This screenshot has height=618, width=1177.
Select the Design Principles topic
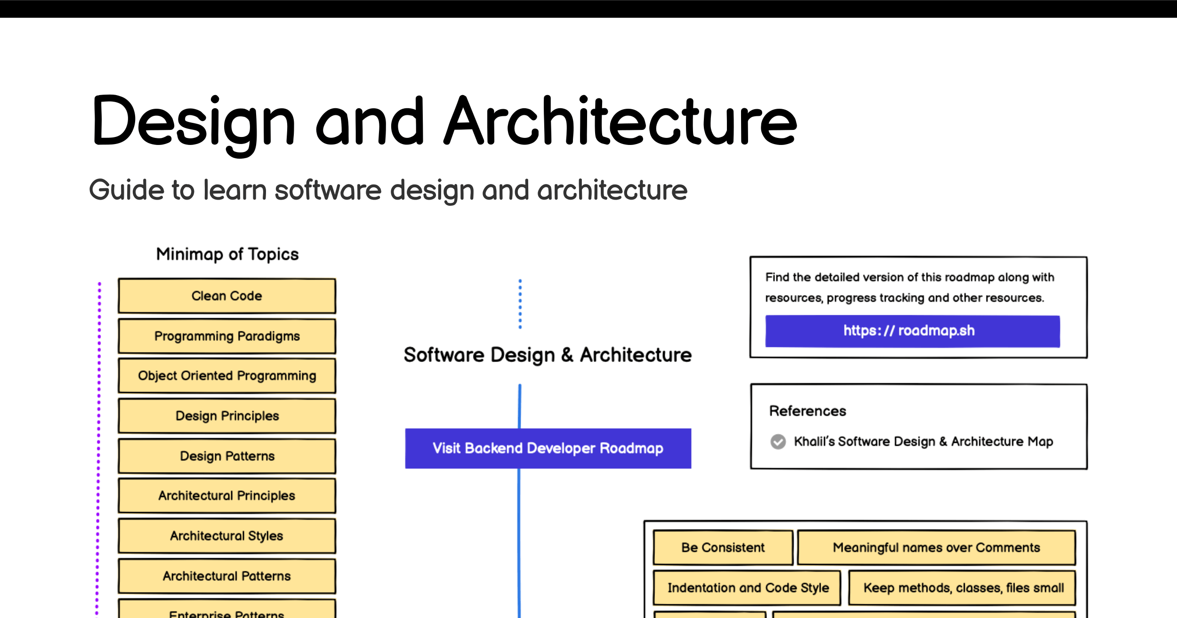click(x=226, y=415)
